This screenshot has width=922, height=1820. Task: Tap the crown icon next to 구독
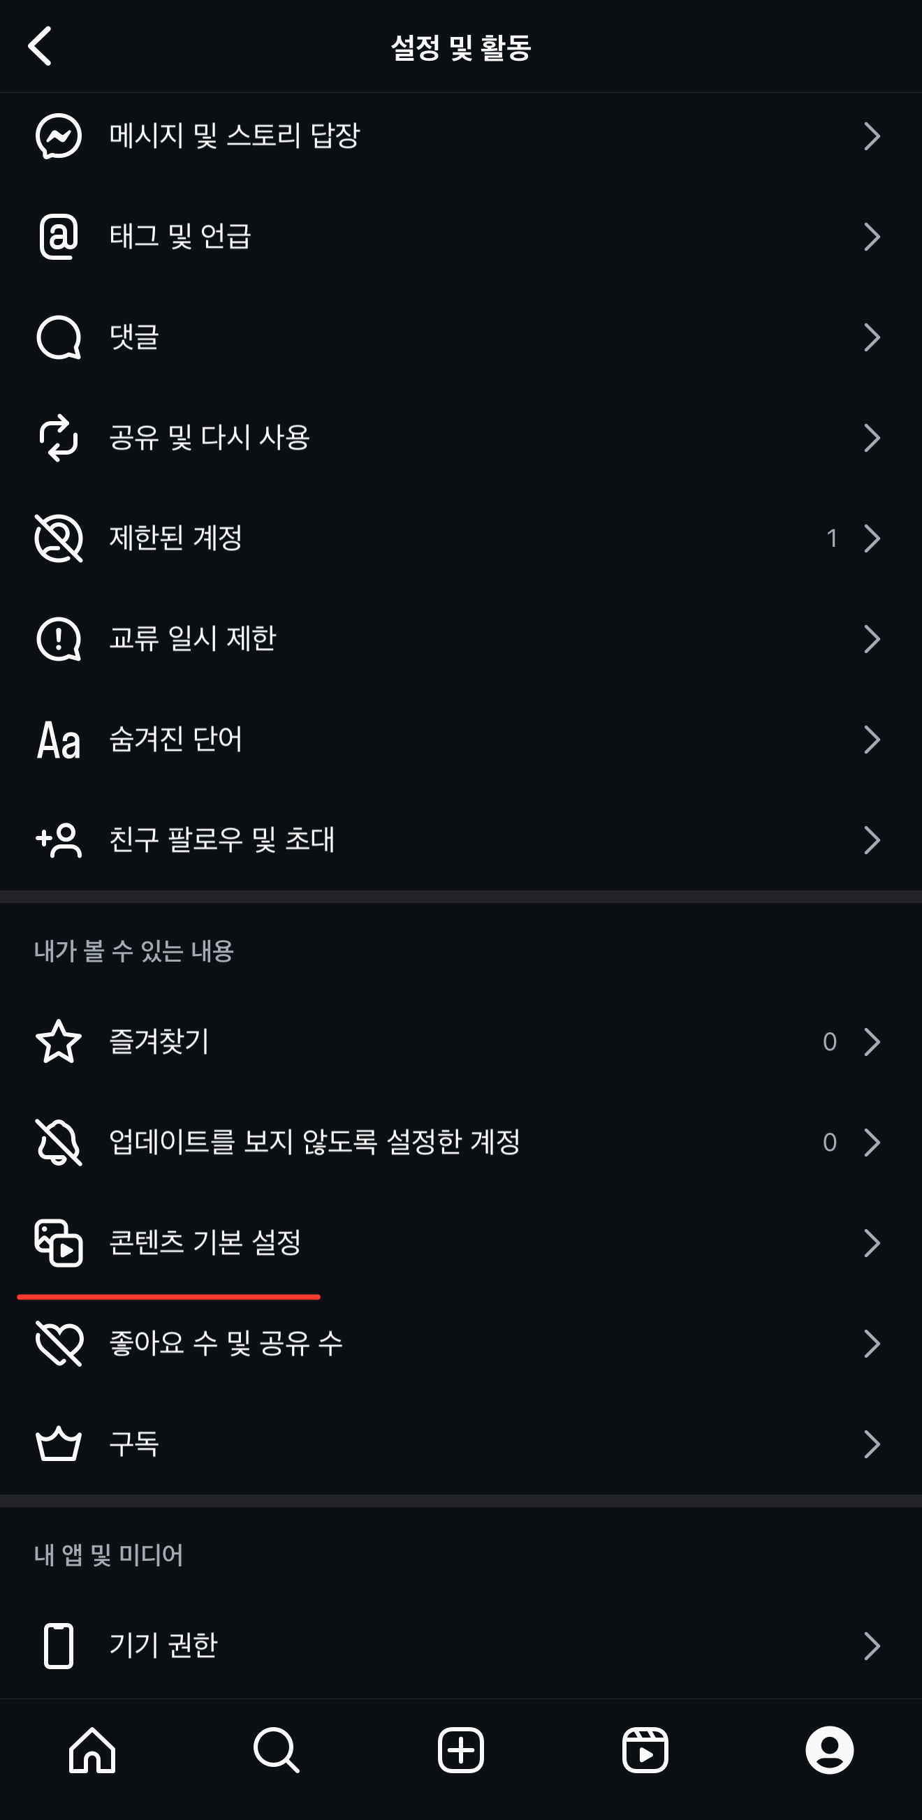pos(59,1444)
